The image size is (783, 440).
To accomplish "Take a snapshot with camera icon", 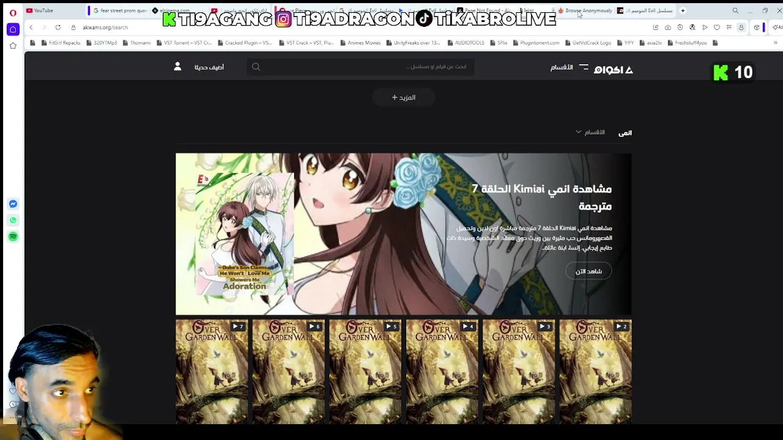I will tap(667, 28).
